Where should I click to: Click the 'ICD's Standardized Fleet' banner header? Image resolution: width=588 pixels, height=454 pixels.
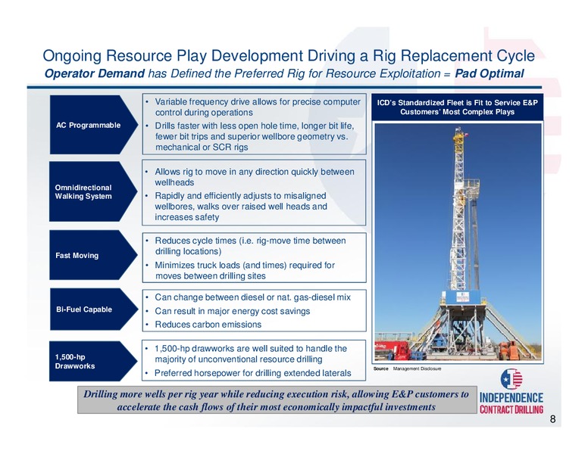click(457, 107)
